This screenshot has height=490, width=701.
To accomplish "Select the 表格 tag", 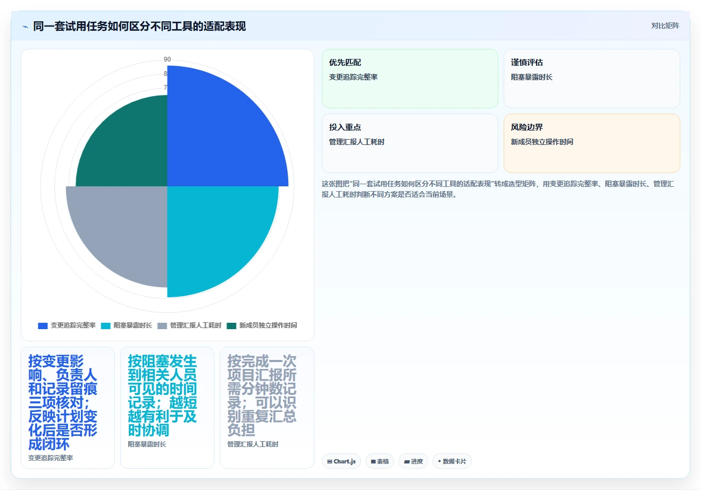I will point(380,461).
